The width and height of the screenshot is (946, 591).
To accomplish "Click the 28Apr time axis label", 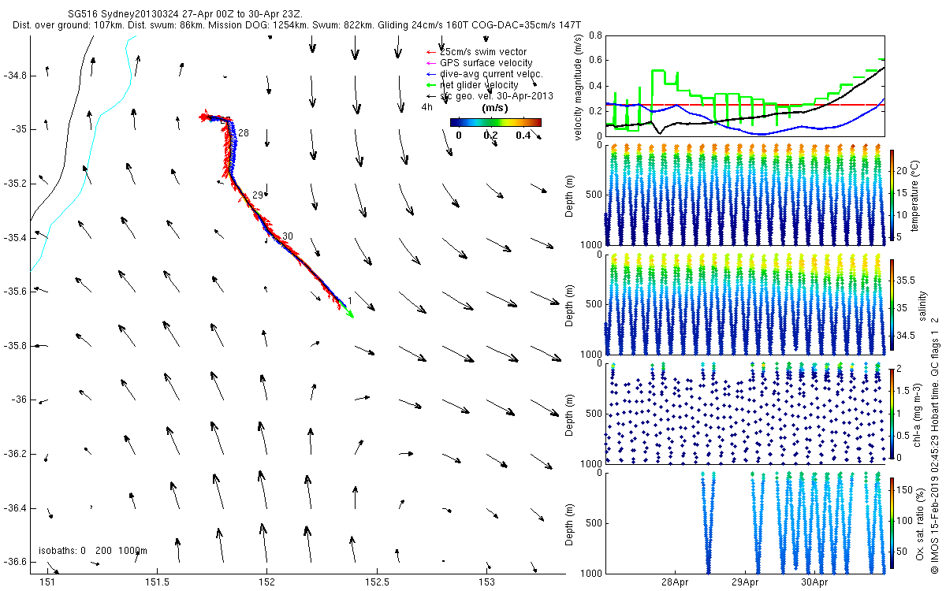I will tap(676, 583).
